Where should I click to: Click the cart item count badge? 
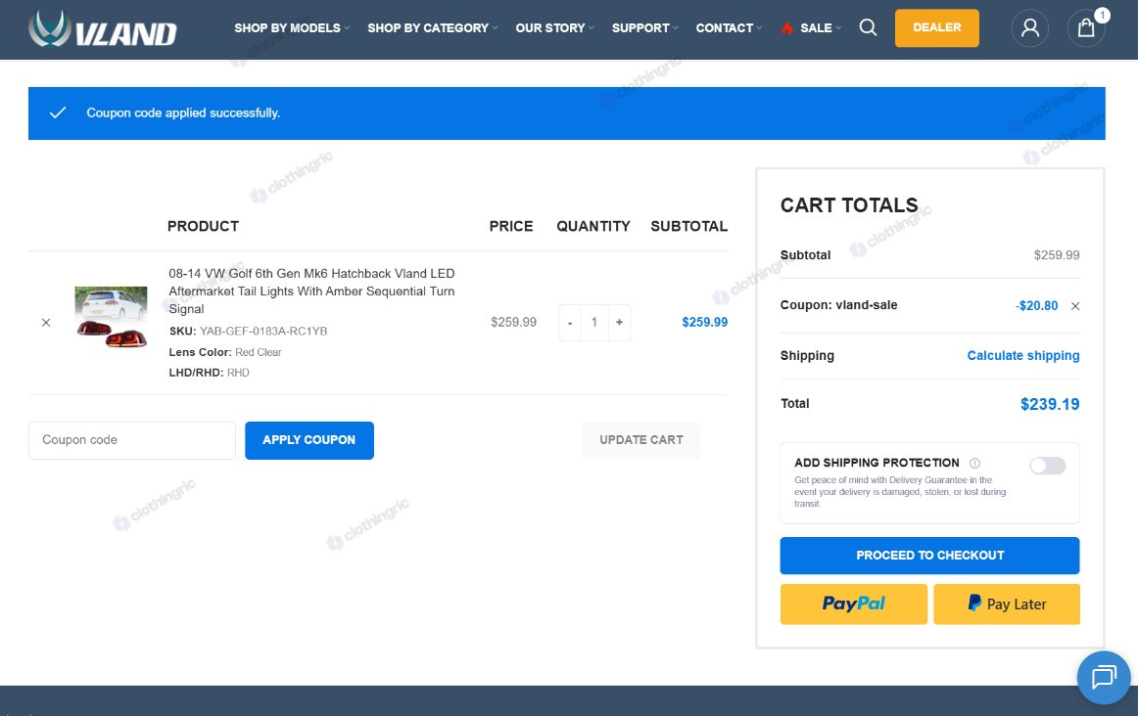coord(1102,16)
